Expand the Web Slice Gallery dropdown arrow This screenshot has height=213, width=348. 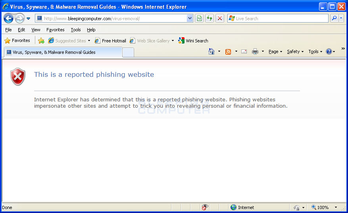click(173, 41)
